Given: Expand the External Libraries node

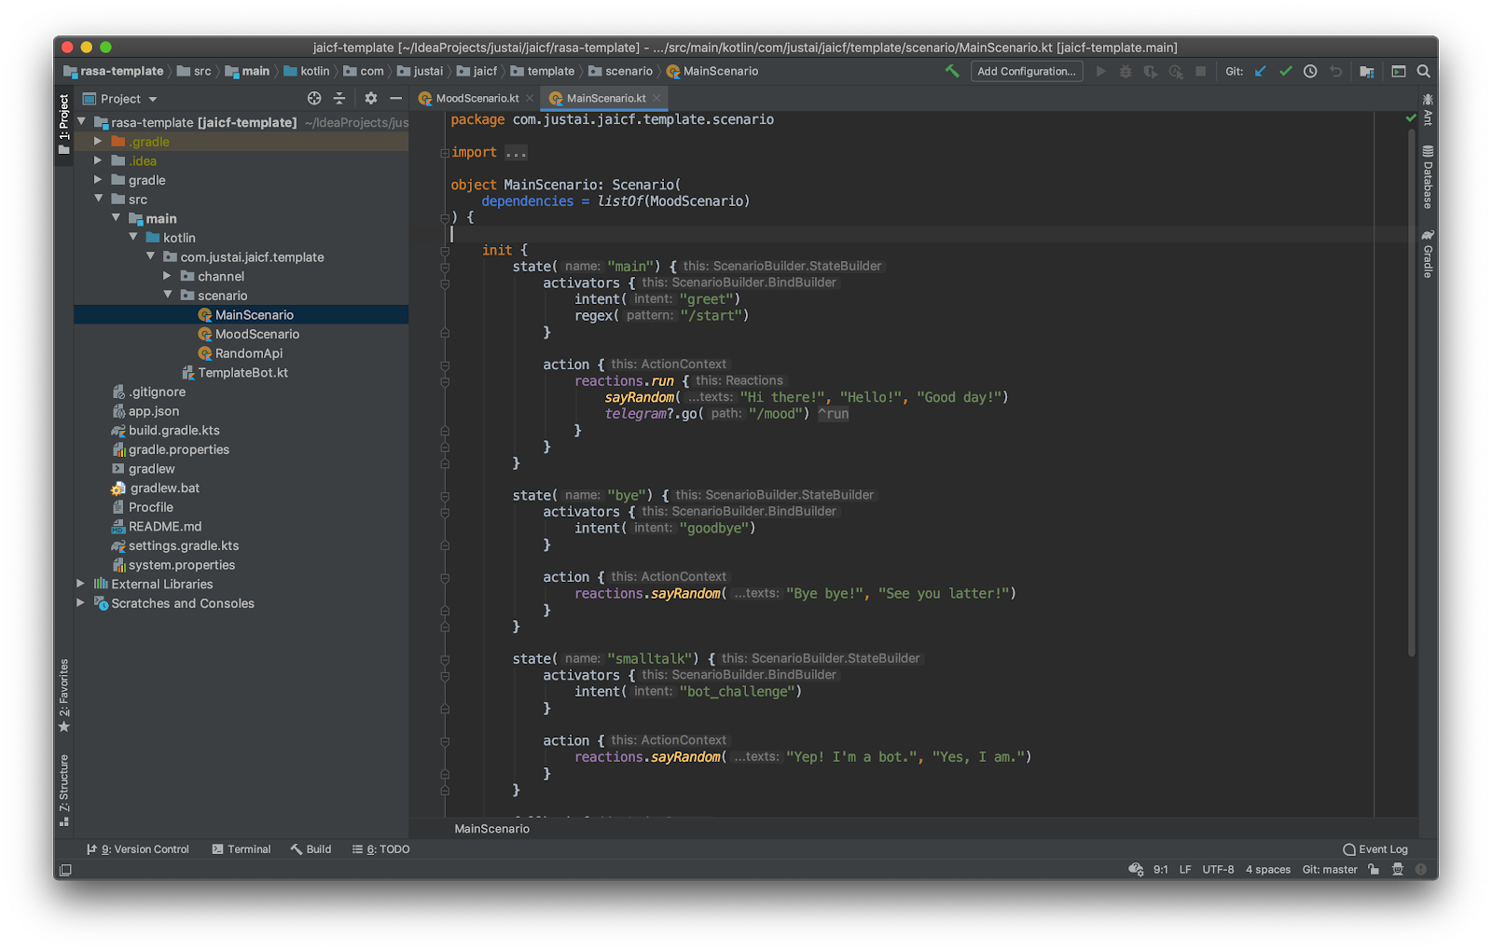Looking at the screenshot, I should pos(80,584).
